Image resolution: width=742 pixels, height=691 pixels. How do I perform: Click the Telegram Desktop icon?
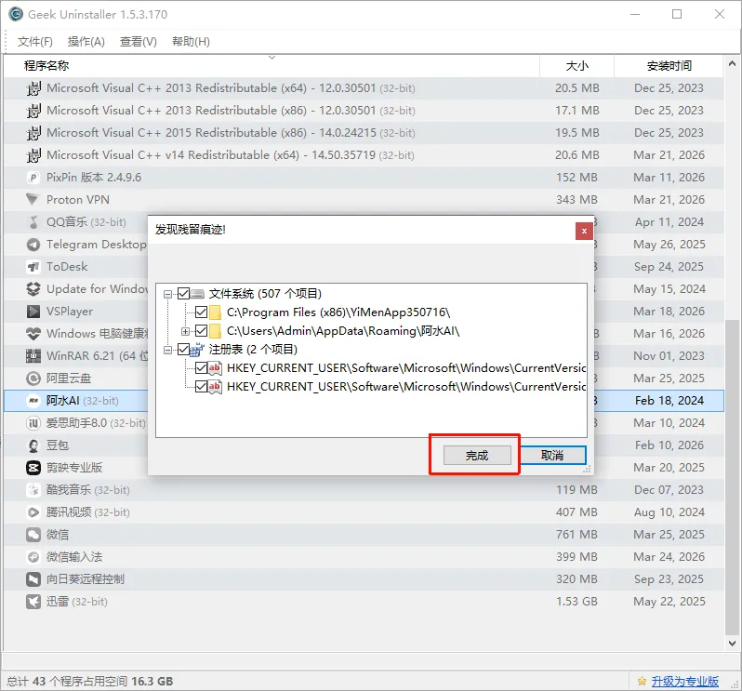[33, 245]
